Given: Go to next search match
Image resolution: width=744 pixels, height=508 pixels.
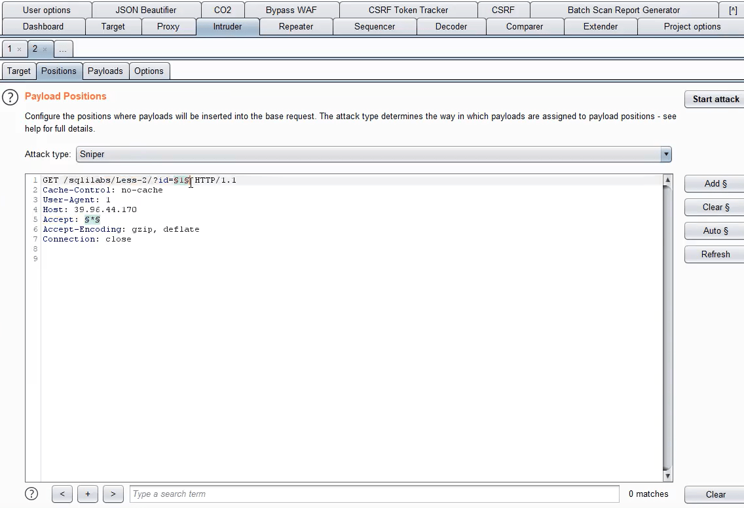Looking at the screenshot, I should point(113,494).
